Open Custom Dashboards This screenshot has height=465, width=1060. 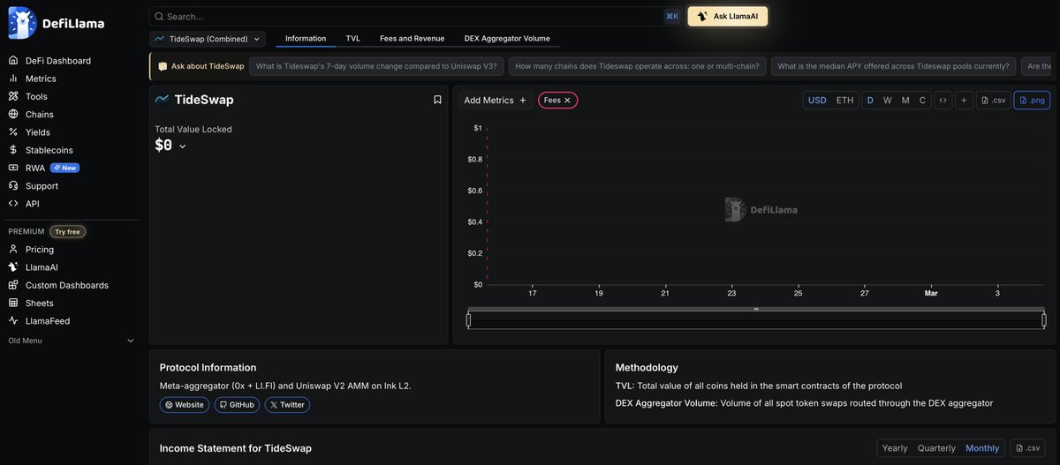coord(58,285)
